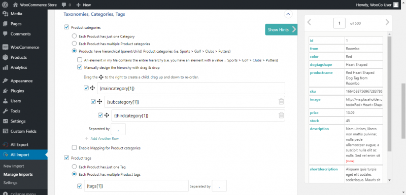
Task: Click the [more] link in description
Action: tap(350, 161)
